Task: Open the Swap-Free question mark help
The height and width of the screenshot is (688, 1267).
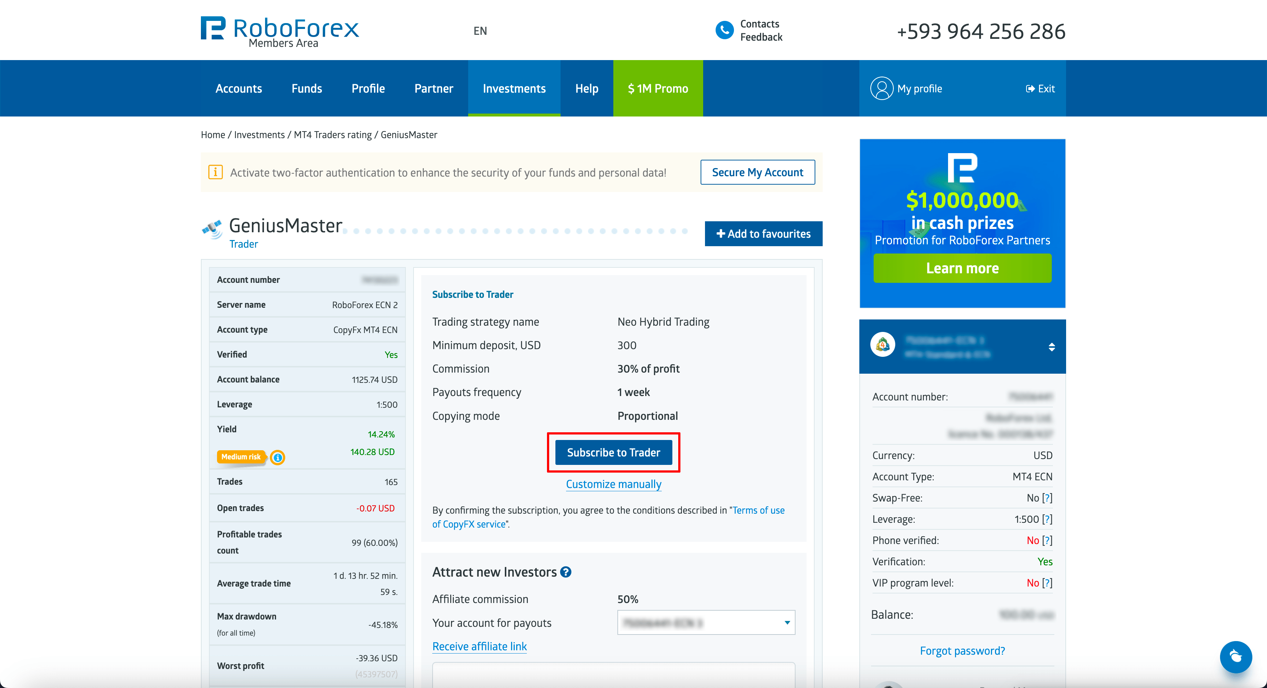Action: pyautogui.click(x=1047, y=498)
